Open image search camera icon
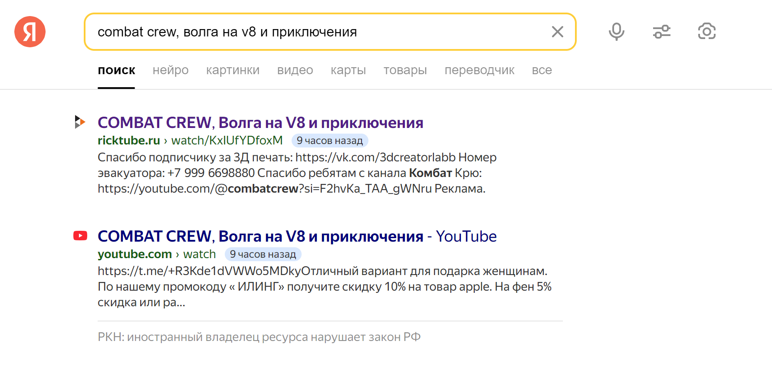The height and width of the screenshot is (367, 772). click(x=706, y=32)
